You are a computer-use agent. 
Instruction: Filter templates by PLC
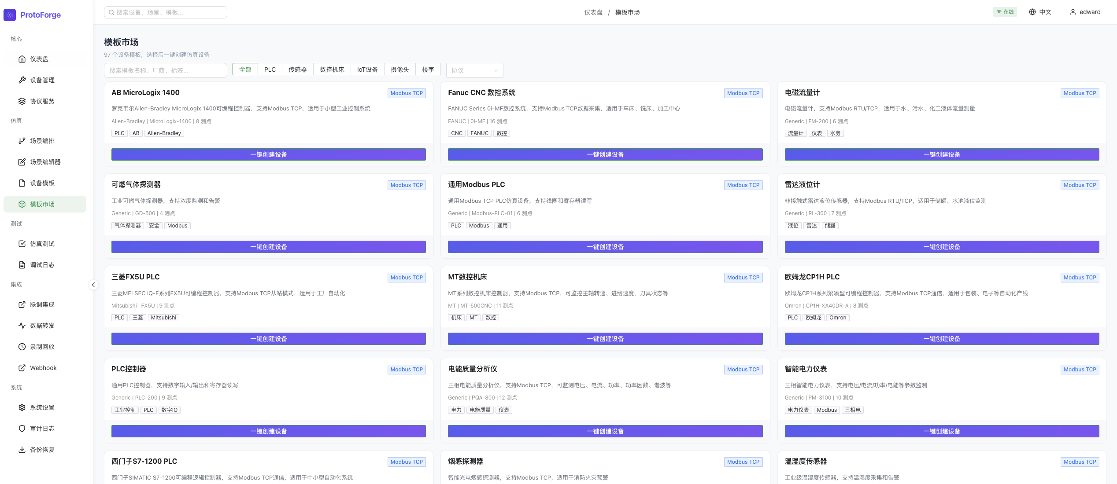pos(270,70)
